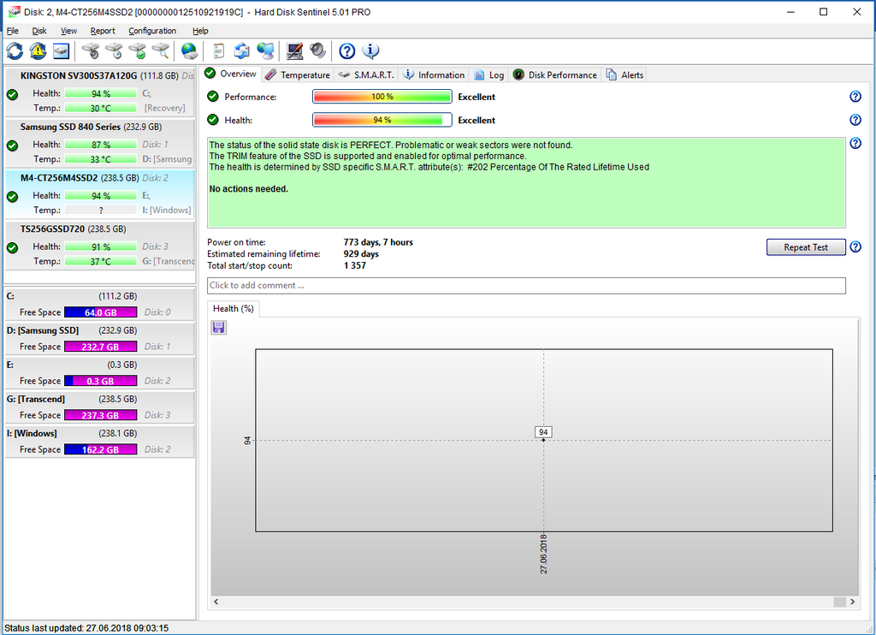Viewport: 876px width, 635px height.
Task: Click the document report toolbar icon
Action: point(219,51)
